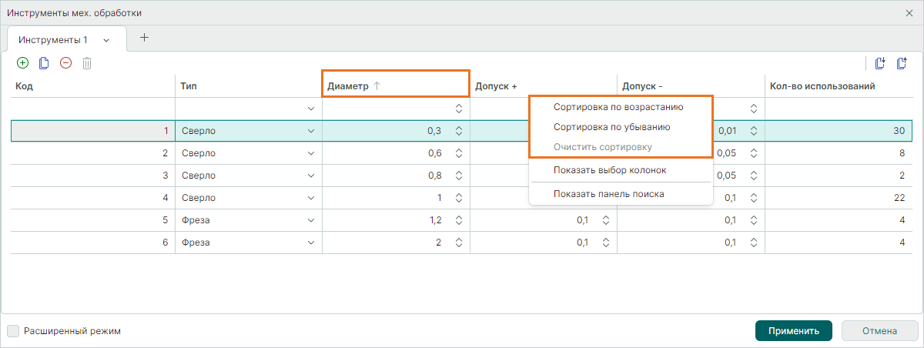Add a new tab with plus icon

click(x=144, y=38)
